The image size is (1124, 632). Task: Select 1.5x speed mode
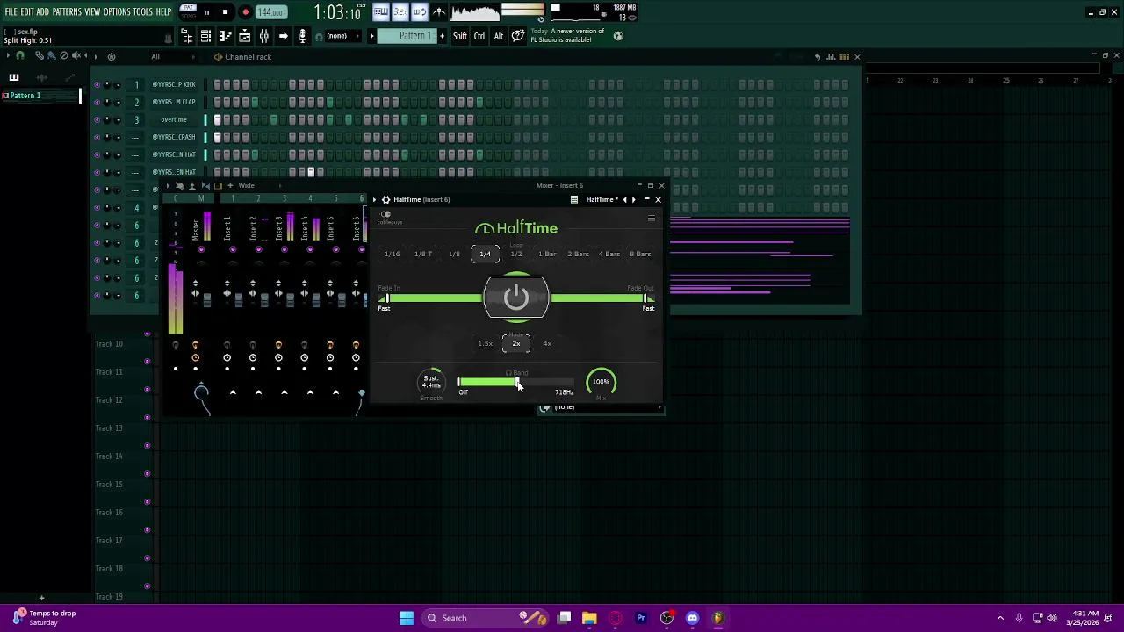coord(486,343)
